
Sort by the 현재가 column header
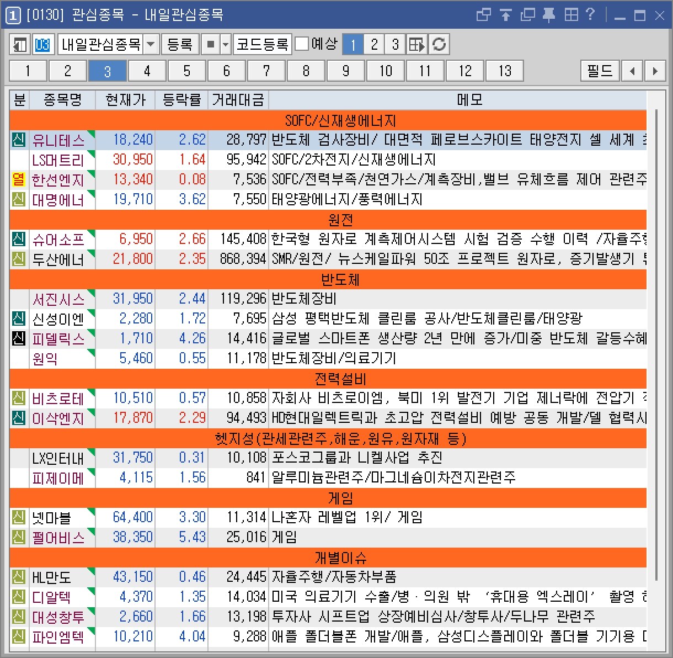point(125,100)
